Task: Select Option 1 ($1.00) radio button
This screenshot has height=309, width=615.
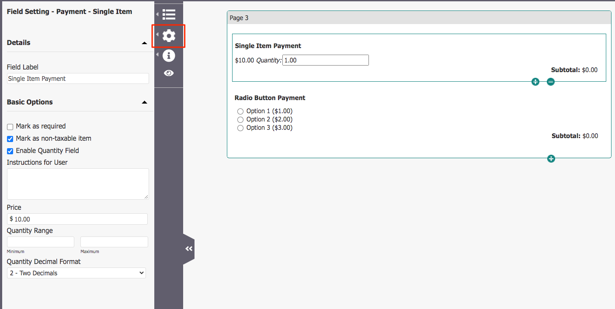Action: pos(240,111)
